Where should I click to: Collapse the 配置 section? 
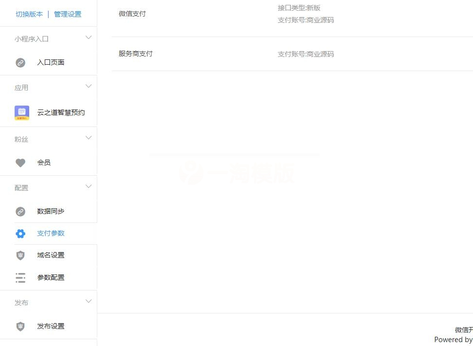click(x=89, y=186)
